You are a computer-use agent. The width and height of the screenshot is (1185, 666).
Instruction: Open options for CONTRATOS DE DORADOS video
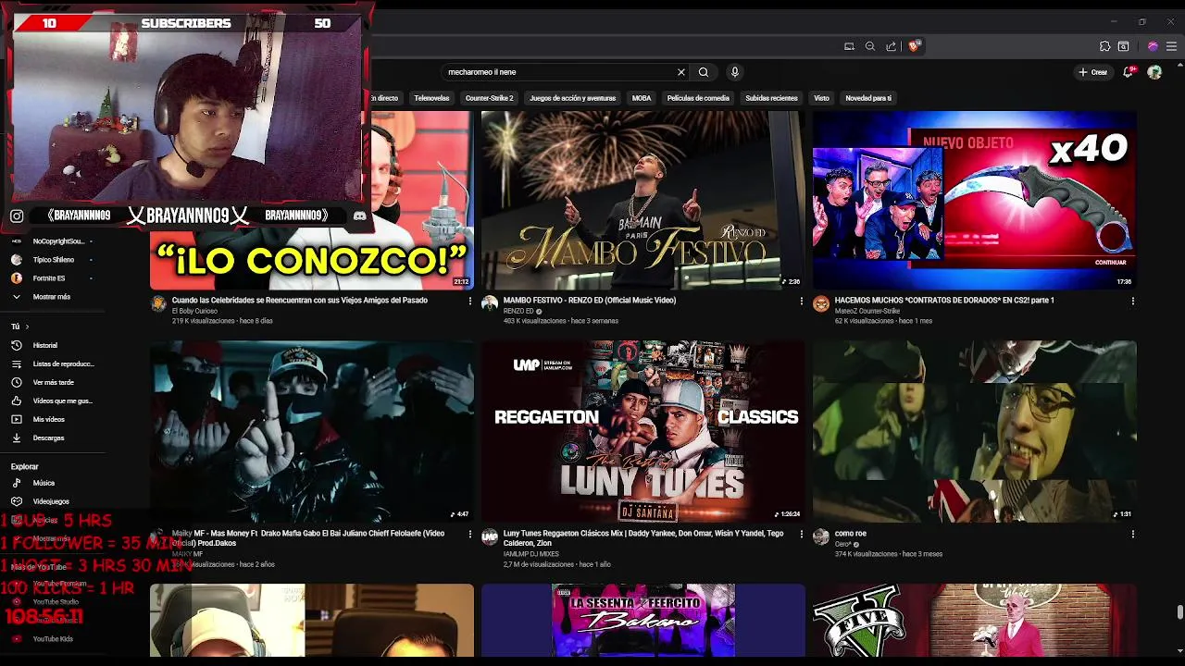click(x=1132, y=301)
